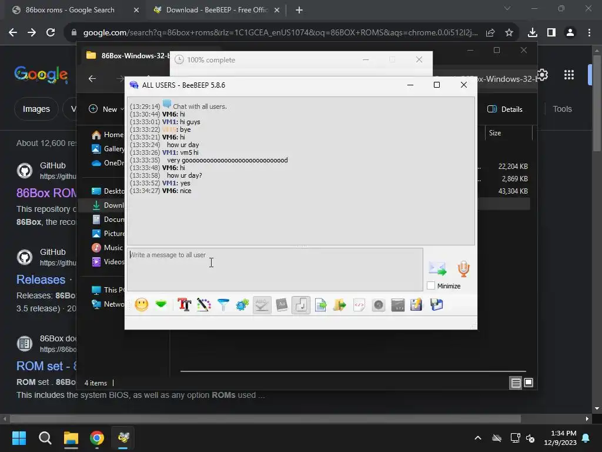Open the 'Releases' GitHub result link

41,280
